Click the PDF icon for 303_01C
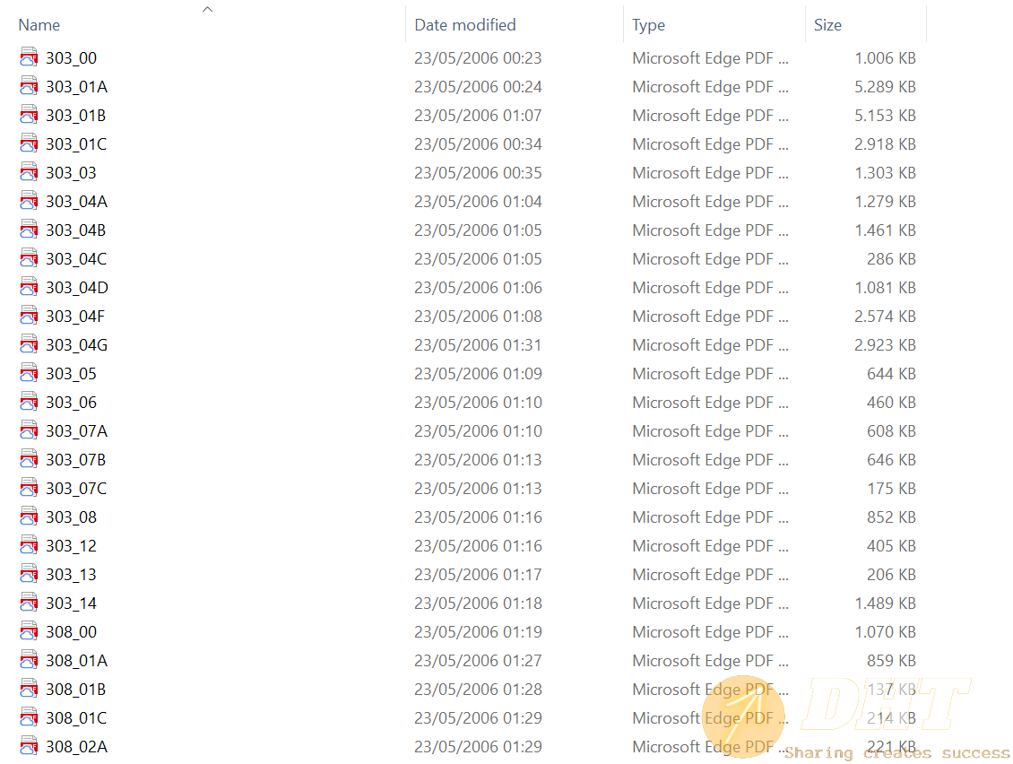 (x=29, y=143)
